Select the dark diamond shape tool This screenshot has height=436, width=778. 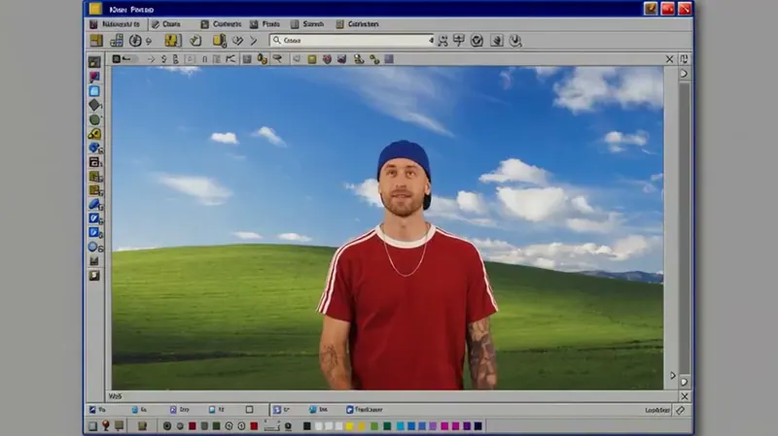pyautogui.click(x=94, y=105)
